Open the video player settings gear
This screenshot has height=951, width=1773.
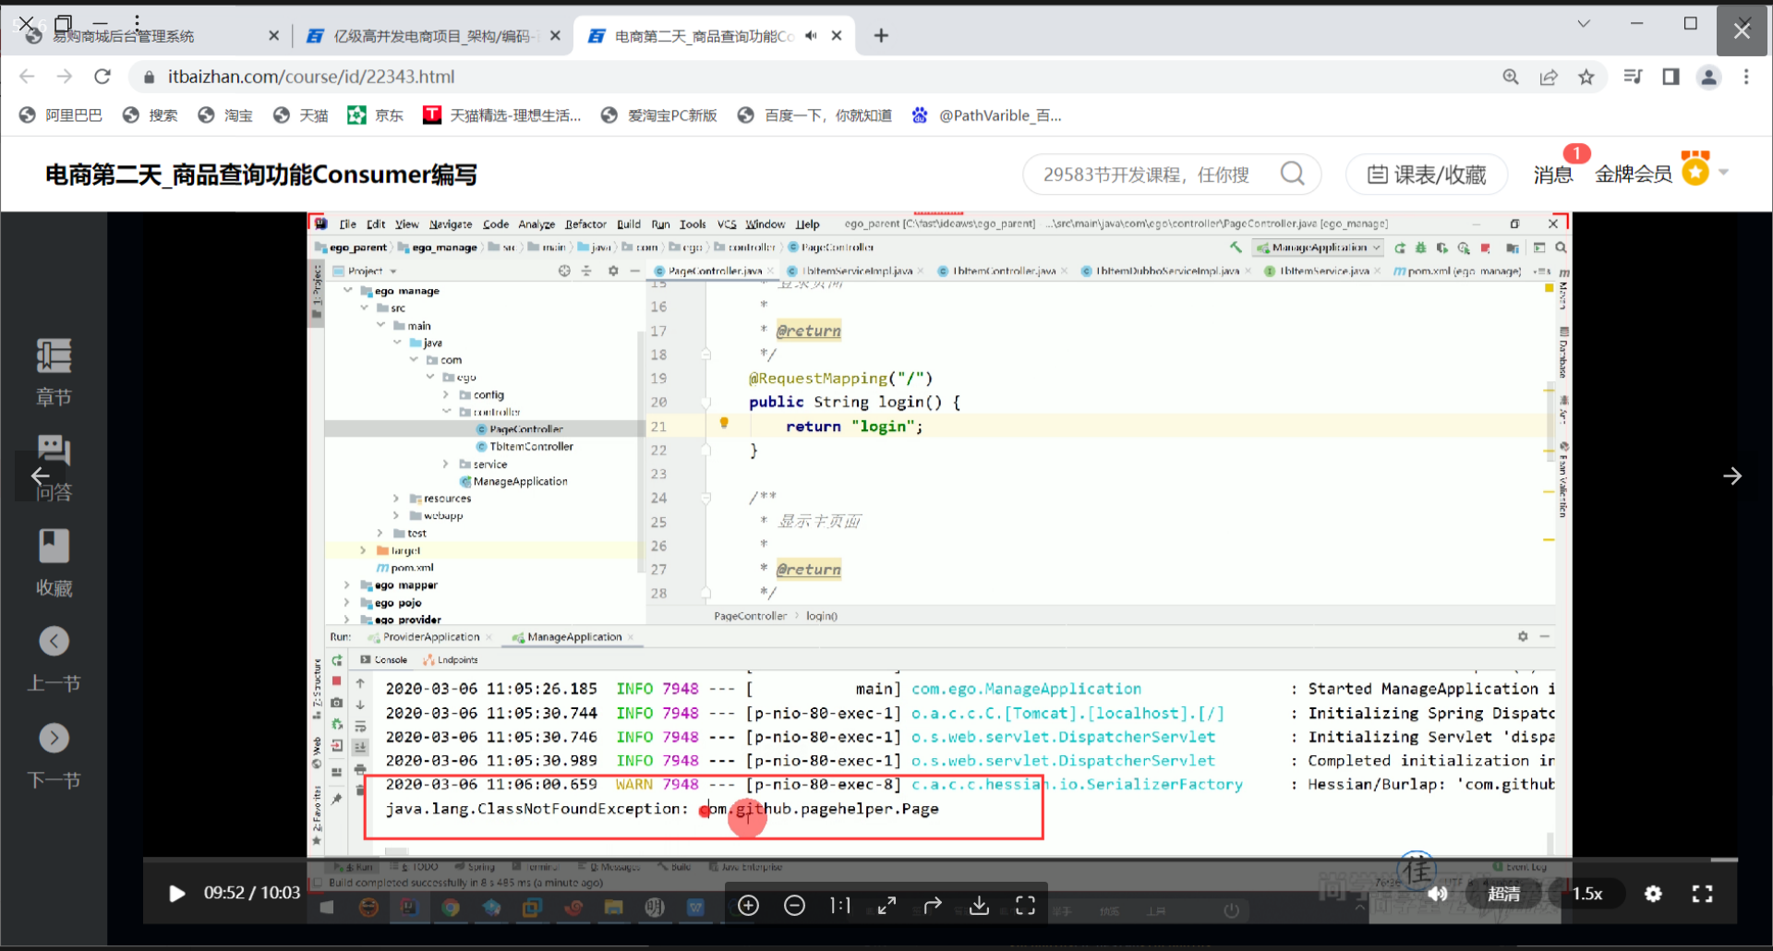1653,893
